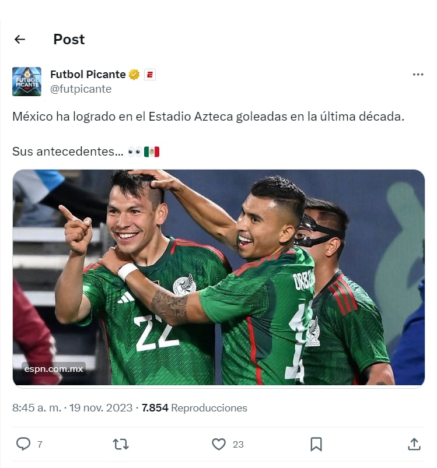The width and height of the screenshot is (437, 468).
Task: Repost using the retweet arrows icon
Action: tap(121, 444)
